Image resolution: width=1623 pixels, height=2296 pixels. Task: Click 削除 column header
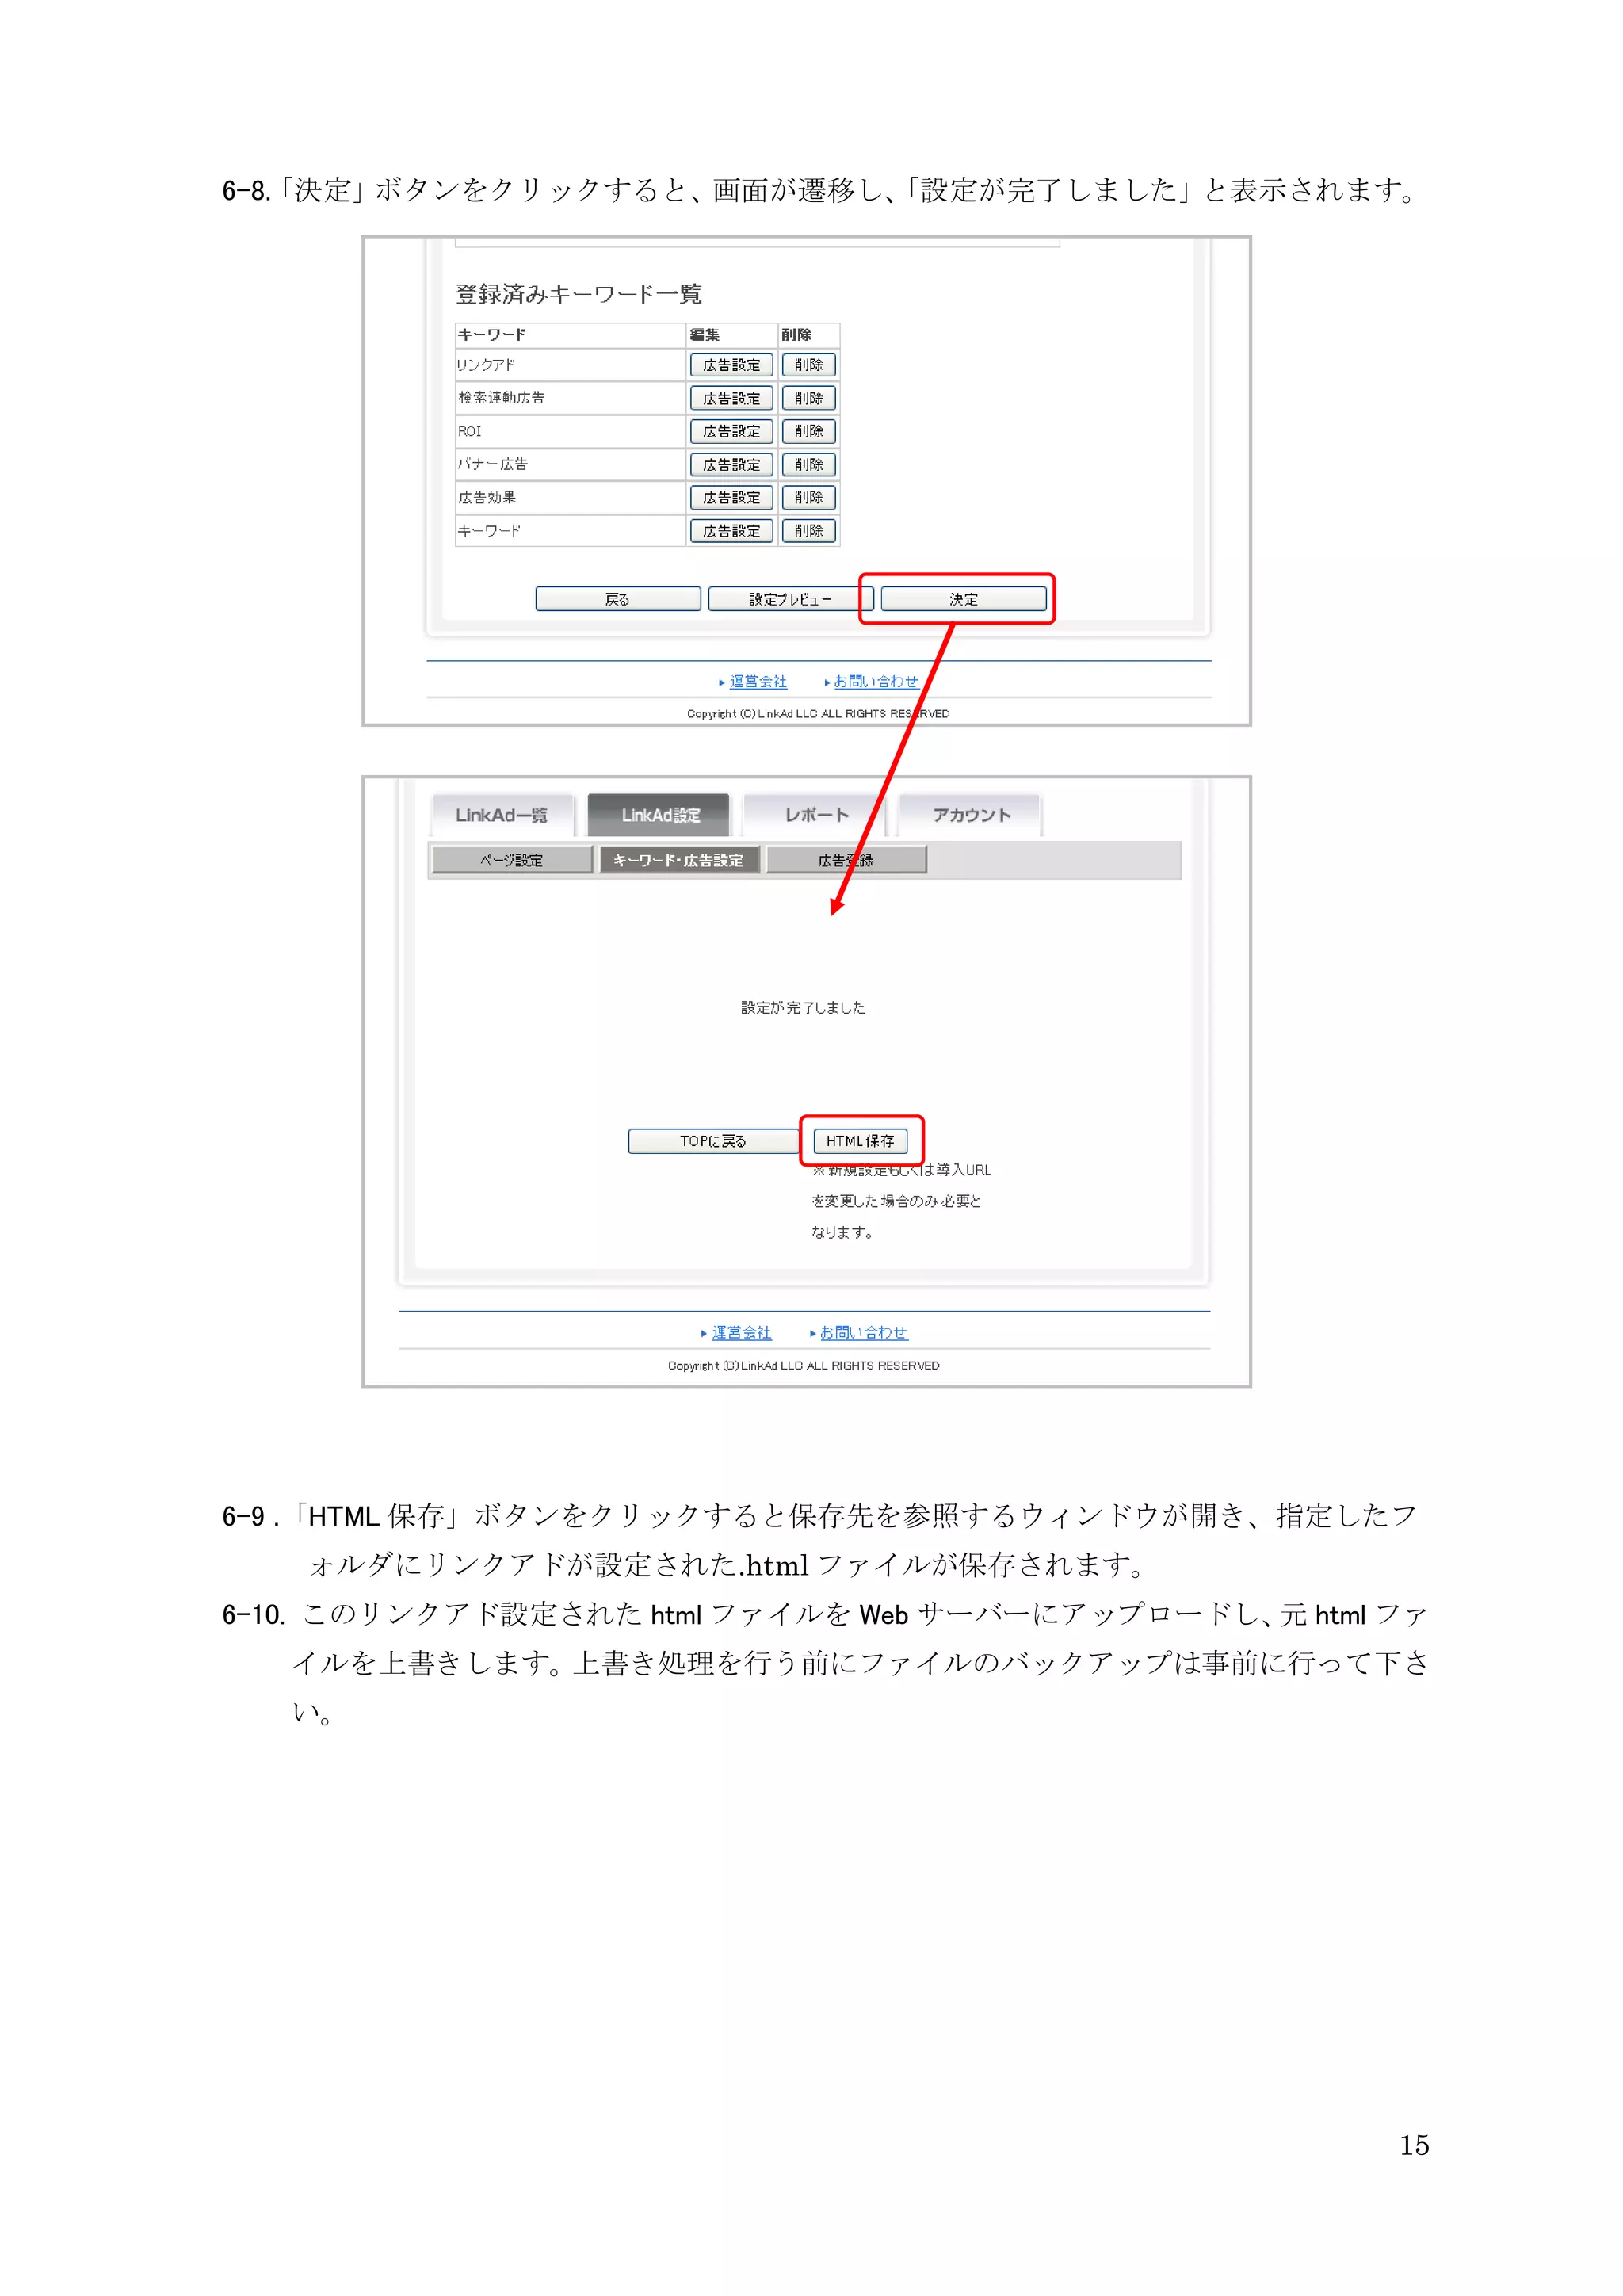click(x=808, y=335)
